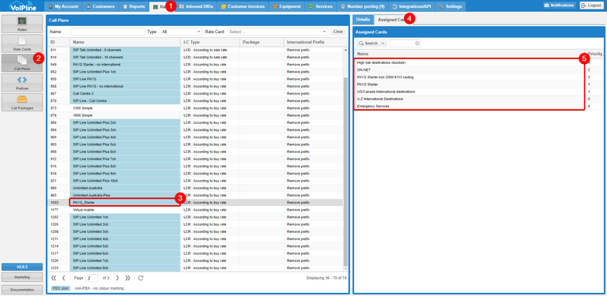Click the Marketing button
The width and height of the screenshot is (607, 296).
tap(22, 277)
